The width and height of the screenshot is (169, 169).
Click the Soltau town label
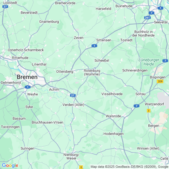pos(141,94)
